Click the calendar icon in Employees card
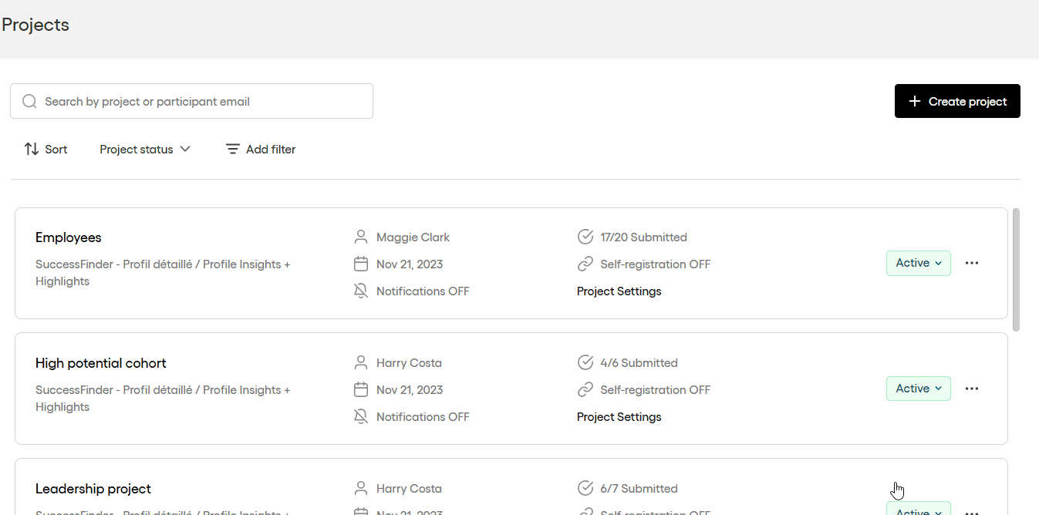This screenshot has width=1039, height=515. 360,264
